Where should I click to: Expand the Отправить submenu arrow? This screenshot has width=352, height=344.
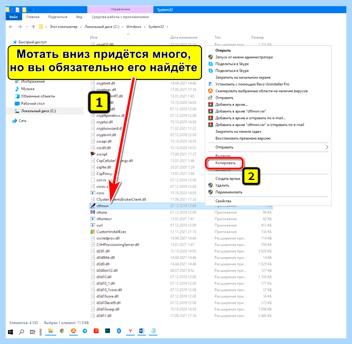327,147
